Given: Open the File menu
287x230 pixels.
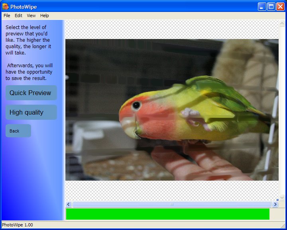Looking at the screenshot, I should [7, 16].
